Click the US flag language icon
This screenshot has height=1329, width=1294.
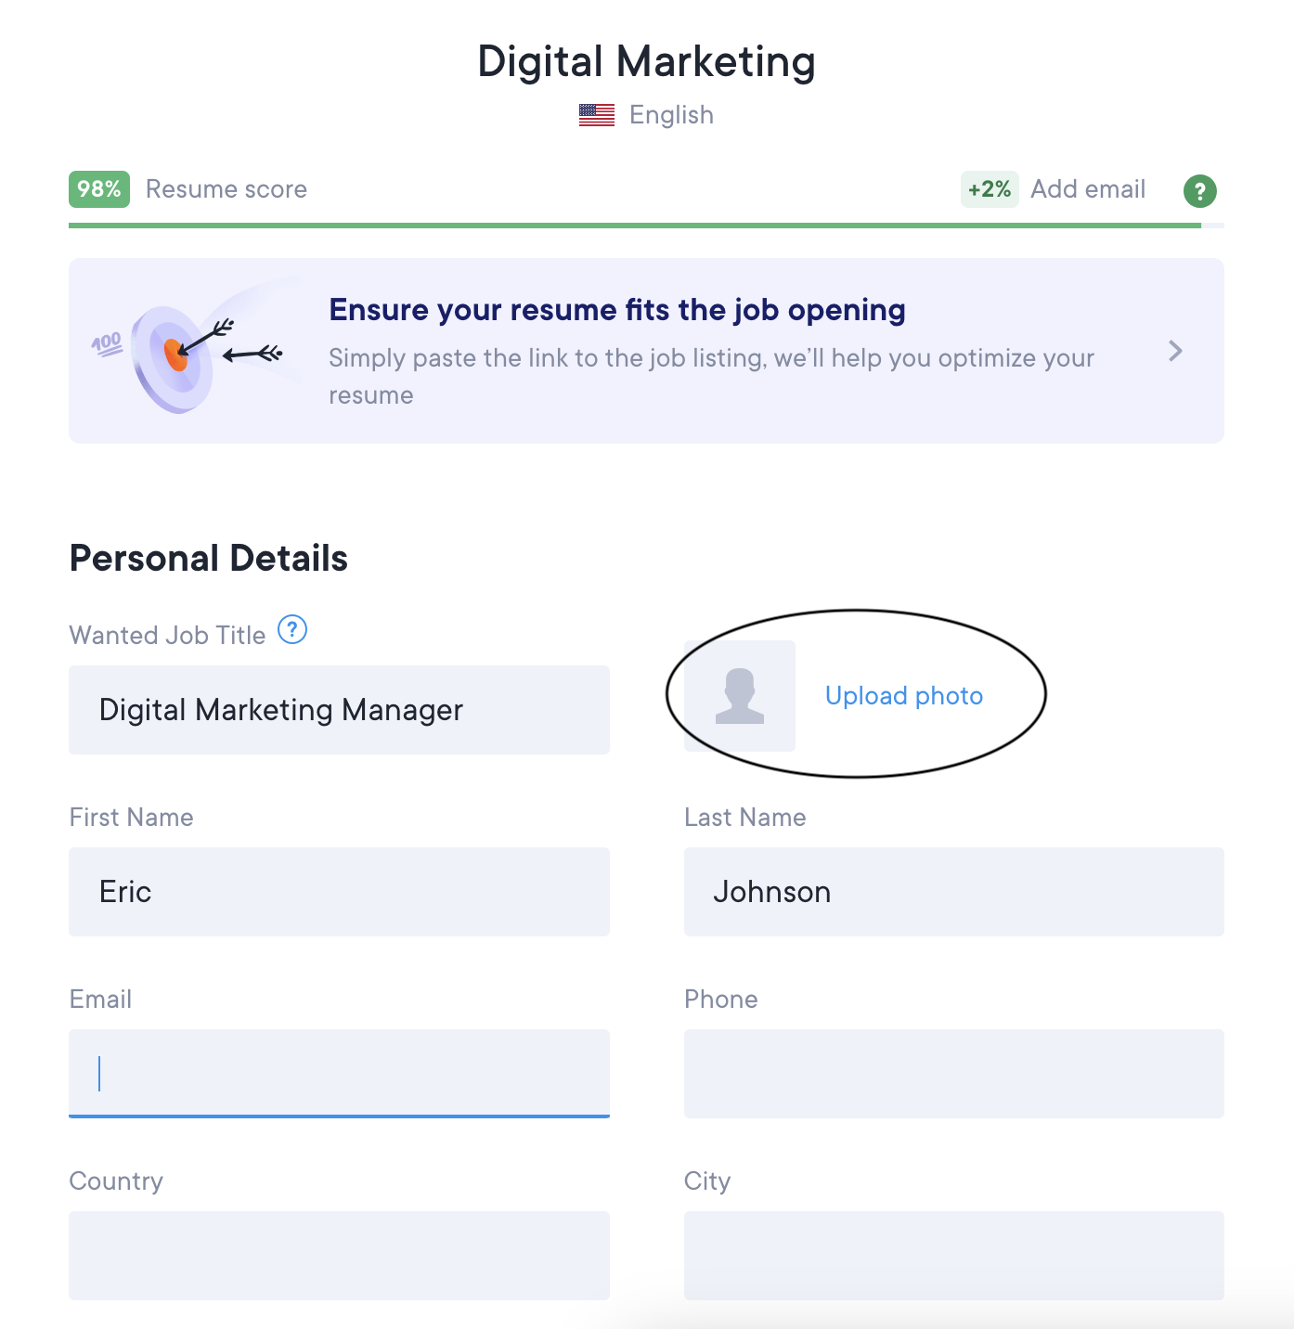[x=596, y=115]
